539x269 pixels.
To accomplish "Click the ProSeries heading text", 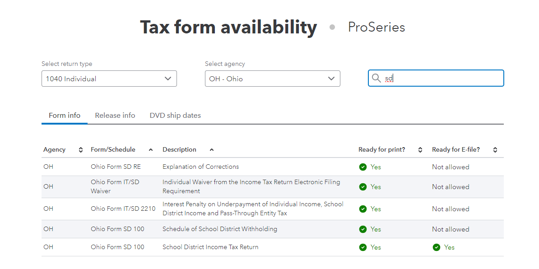I will (x=376, y=27).
